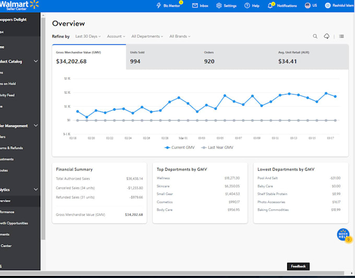Click Cancelled Sales (34 units) row
This screenshot has width=355, height=278.
point(99,188)
